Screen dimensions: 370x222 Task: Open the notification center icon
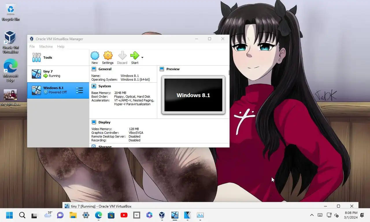pyautogui.click(x=362, y=215)
